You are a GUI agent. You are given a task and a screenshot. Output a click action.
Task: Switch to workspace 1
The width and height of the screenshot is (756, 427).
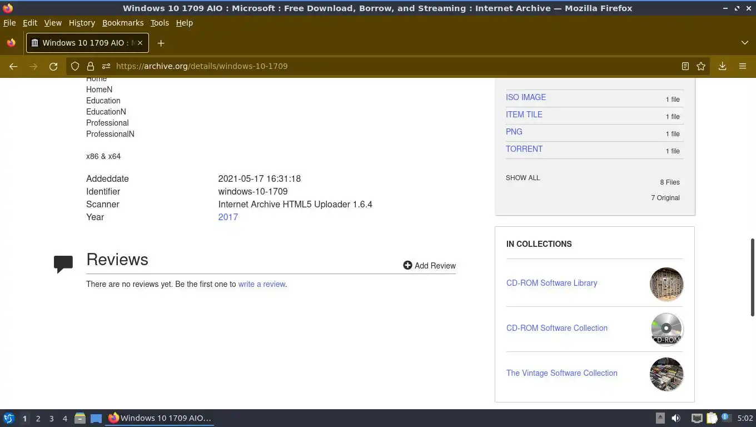[24, 419]
